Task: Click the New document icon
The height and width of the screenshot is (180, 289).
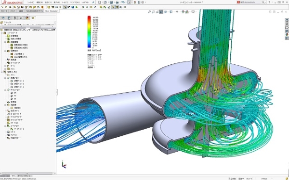Action: coord(100,2)
